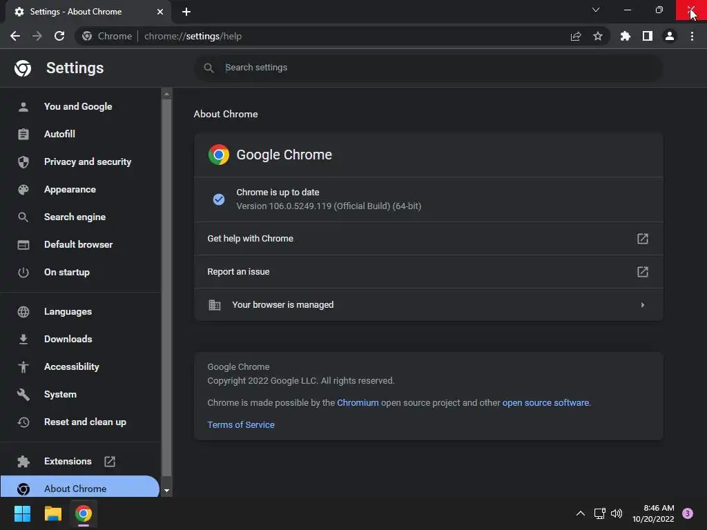Open File Explorer from the taskbar
The height and width of the screenshot is (530, 707).
pos(52,513)
